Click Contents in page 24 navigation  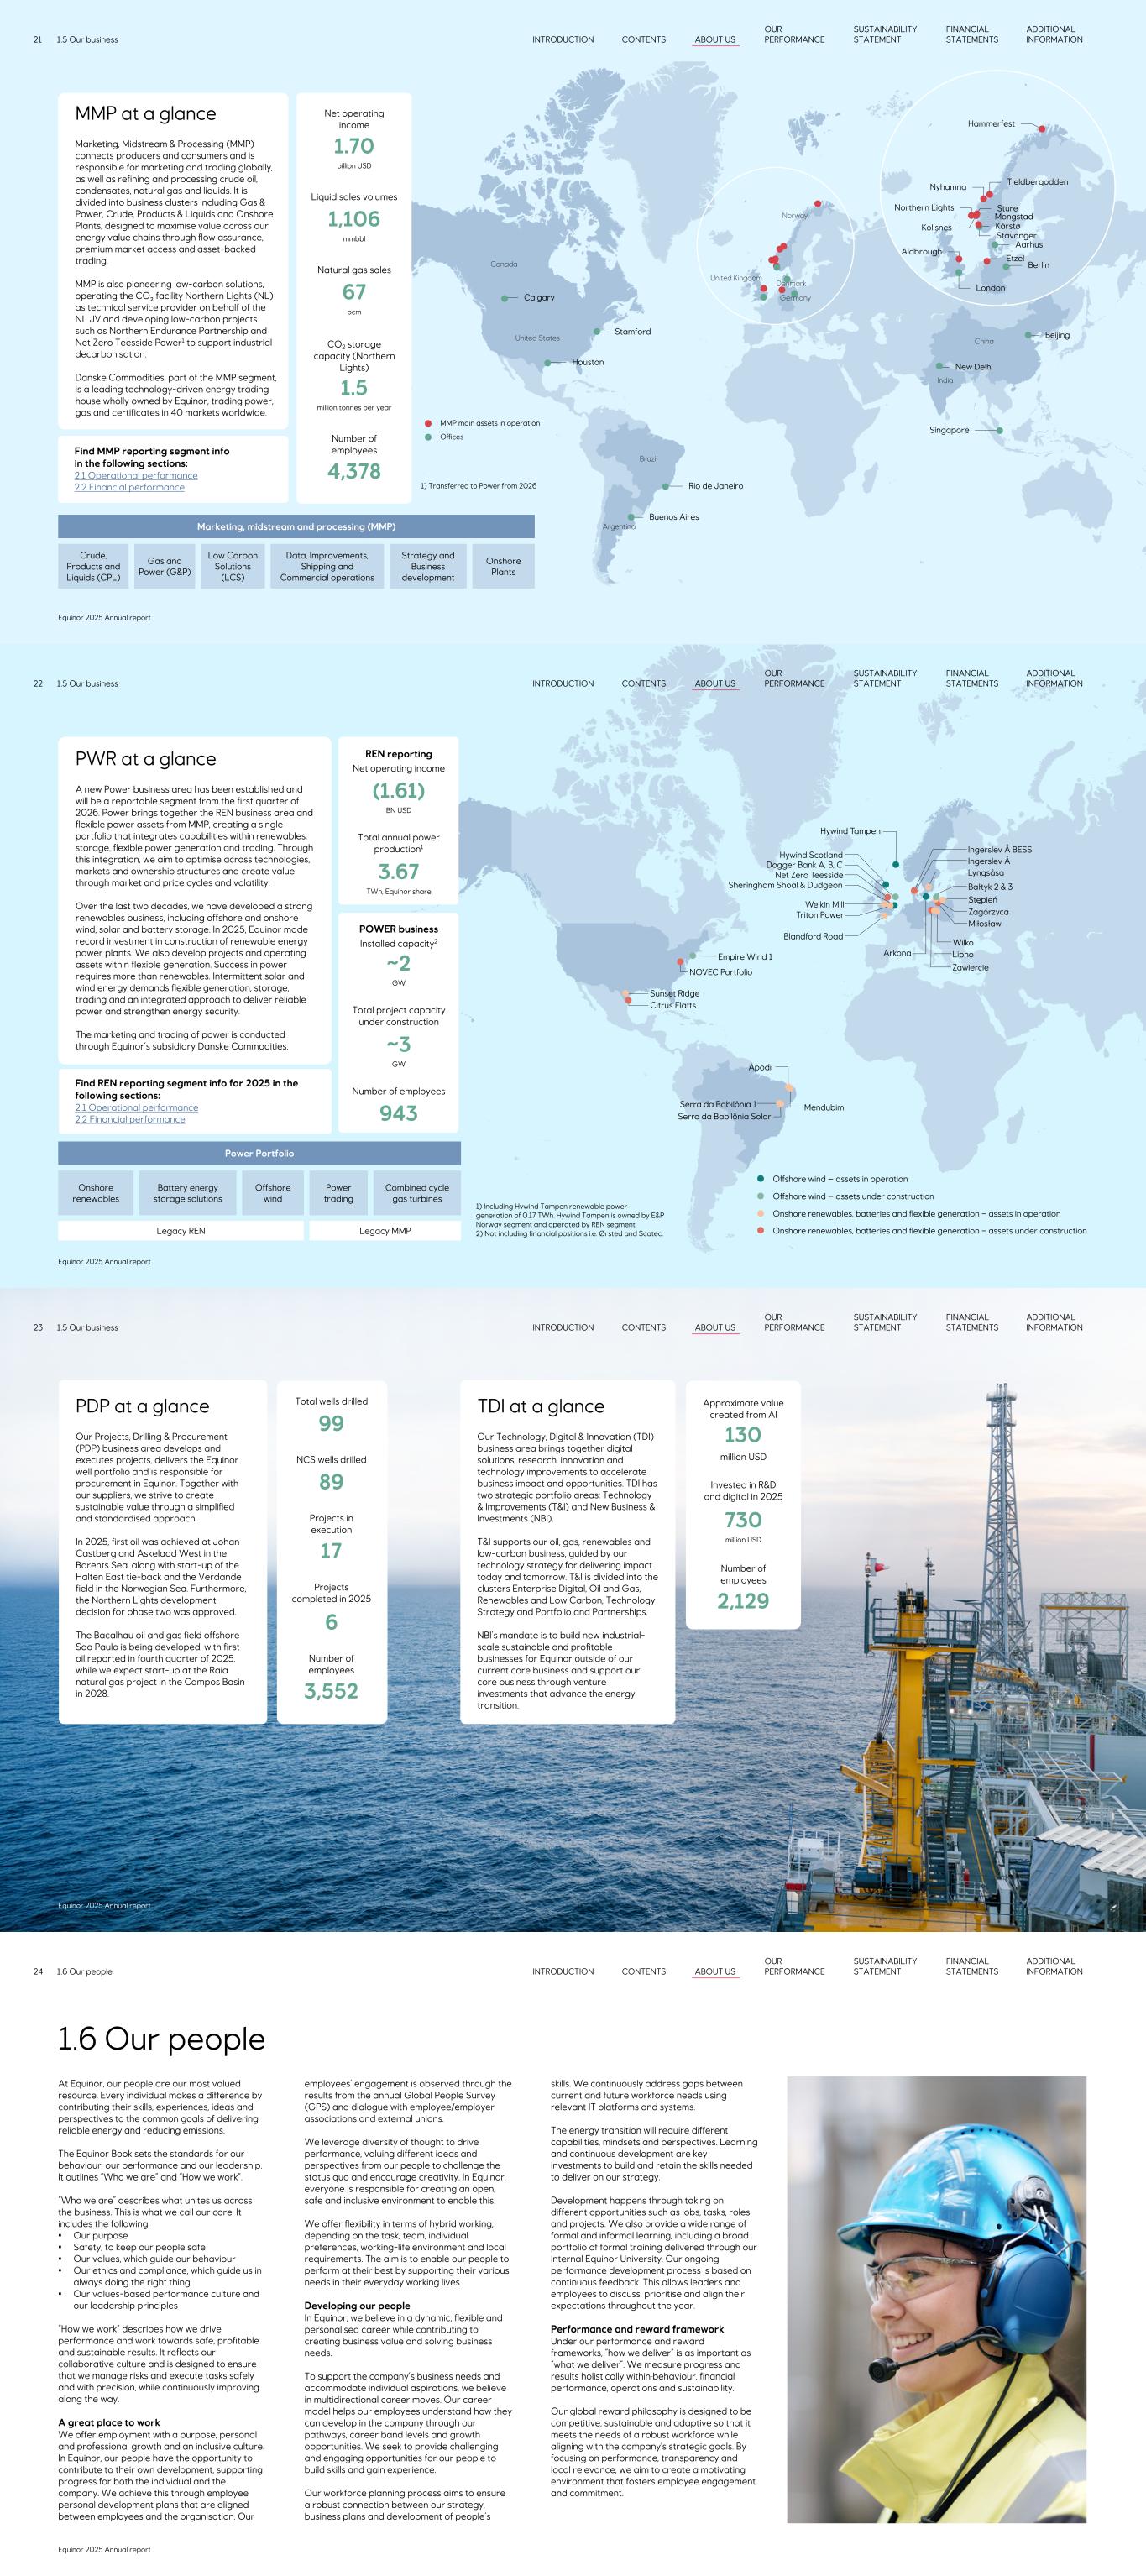[643, 1972]
